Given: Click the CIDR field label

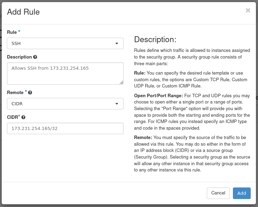Looking at the screenshot, I should coord(12,117).
